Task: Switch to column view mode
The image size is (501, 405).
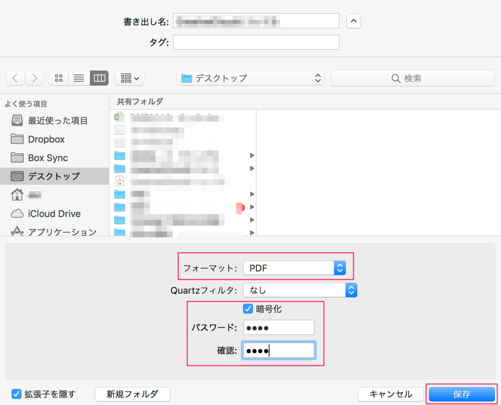Action: tap(99, 78)
